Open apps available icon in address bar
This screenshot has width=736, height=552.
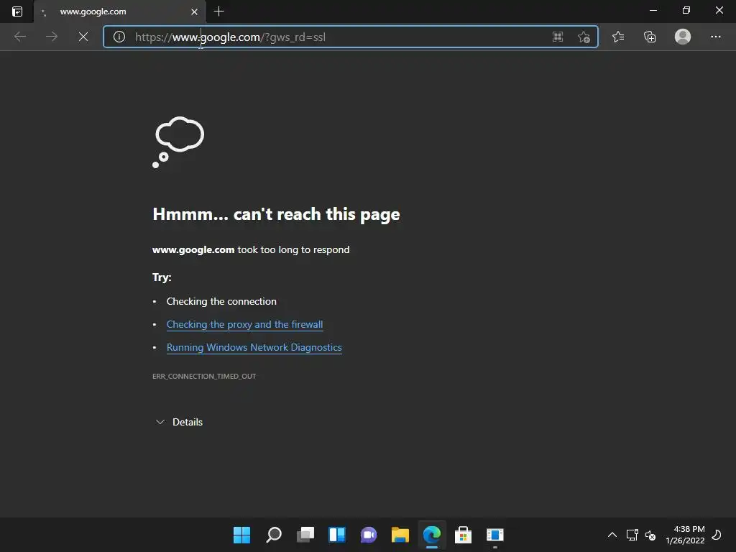click(x=558, y=37)
